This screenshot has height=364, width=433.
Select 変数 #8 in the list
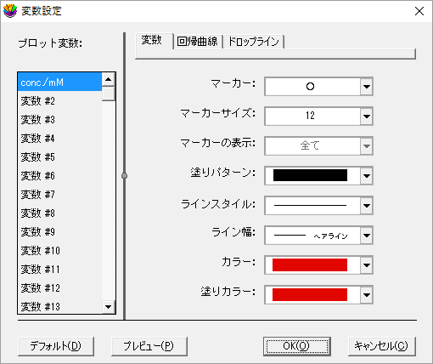tap(59, 213)
